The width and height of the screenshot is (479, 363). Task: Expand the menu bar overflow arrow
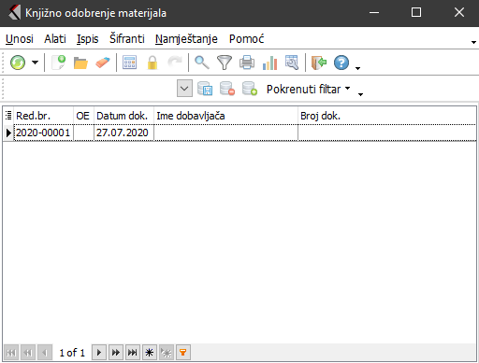pos(473,42)
